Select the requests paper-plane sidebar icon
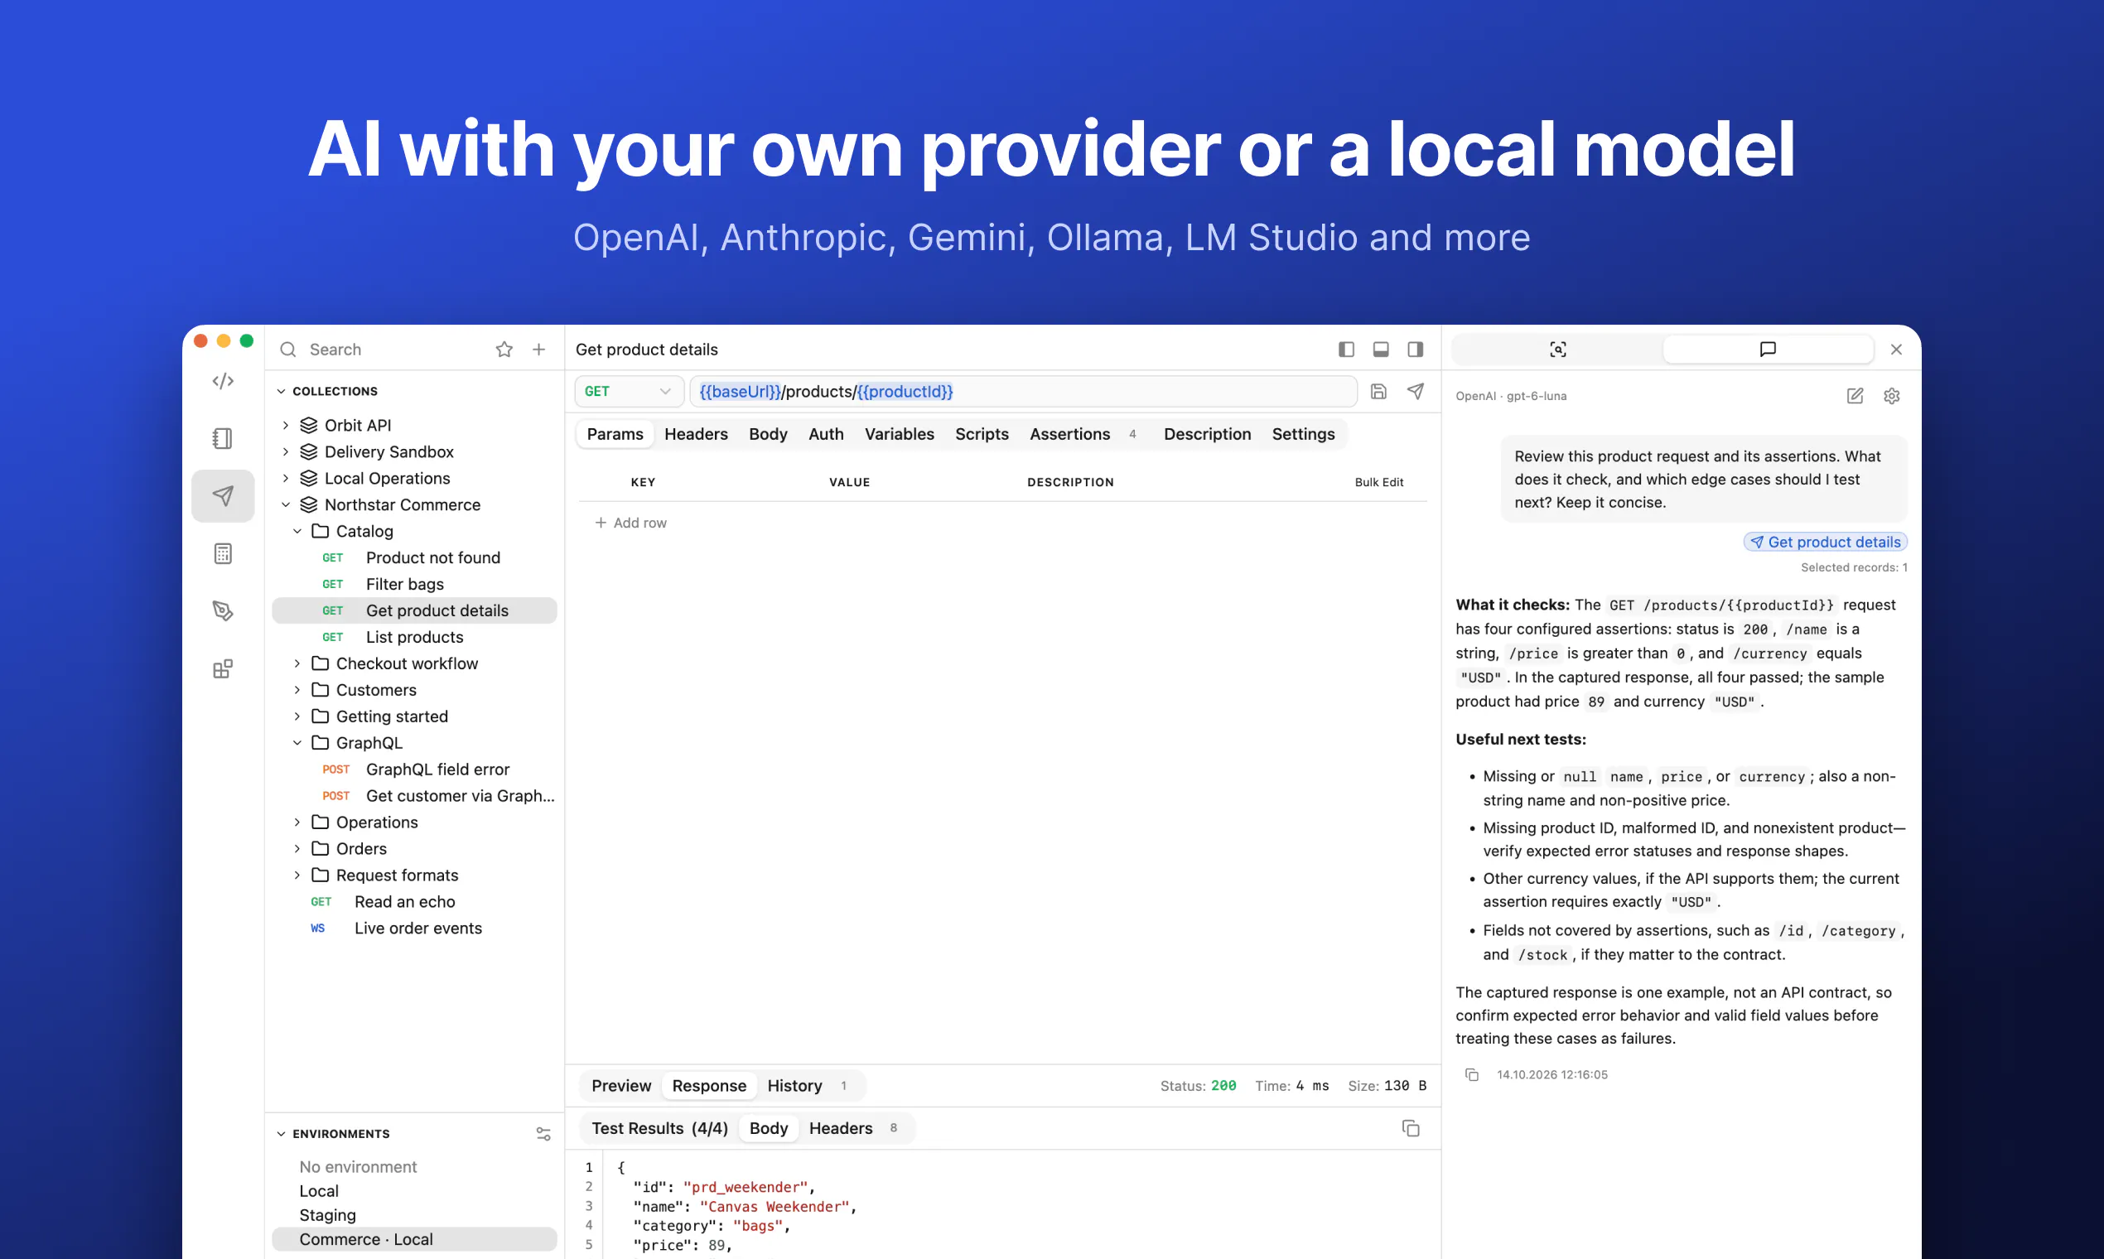Viewport: 2104px width, 1259px height. (x=223, y=495)
